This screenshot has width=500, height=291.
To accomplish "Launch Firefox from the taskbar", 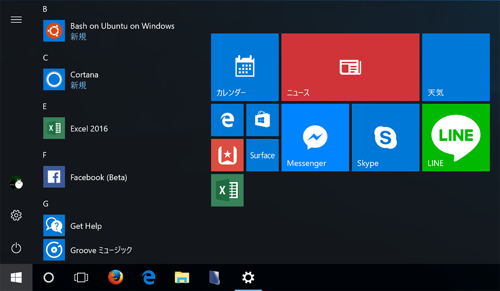I will pos(115,277).
